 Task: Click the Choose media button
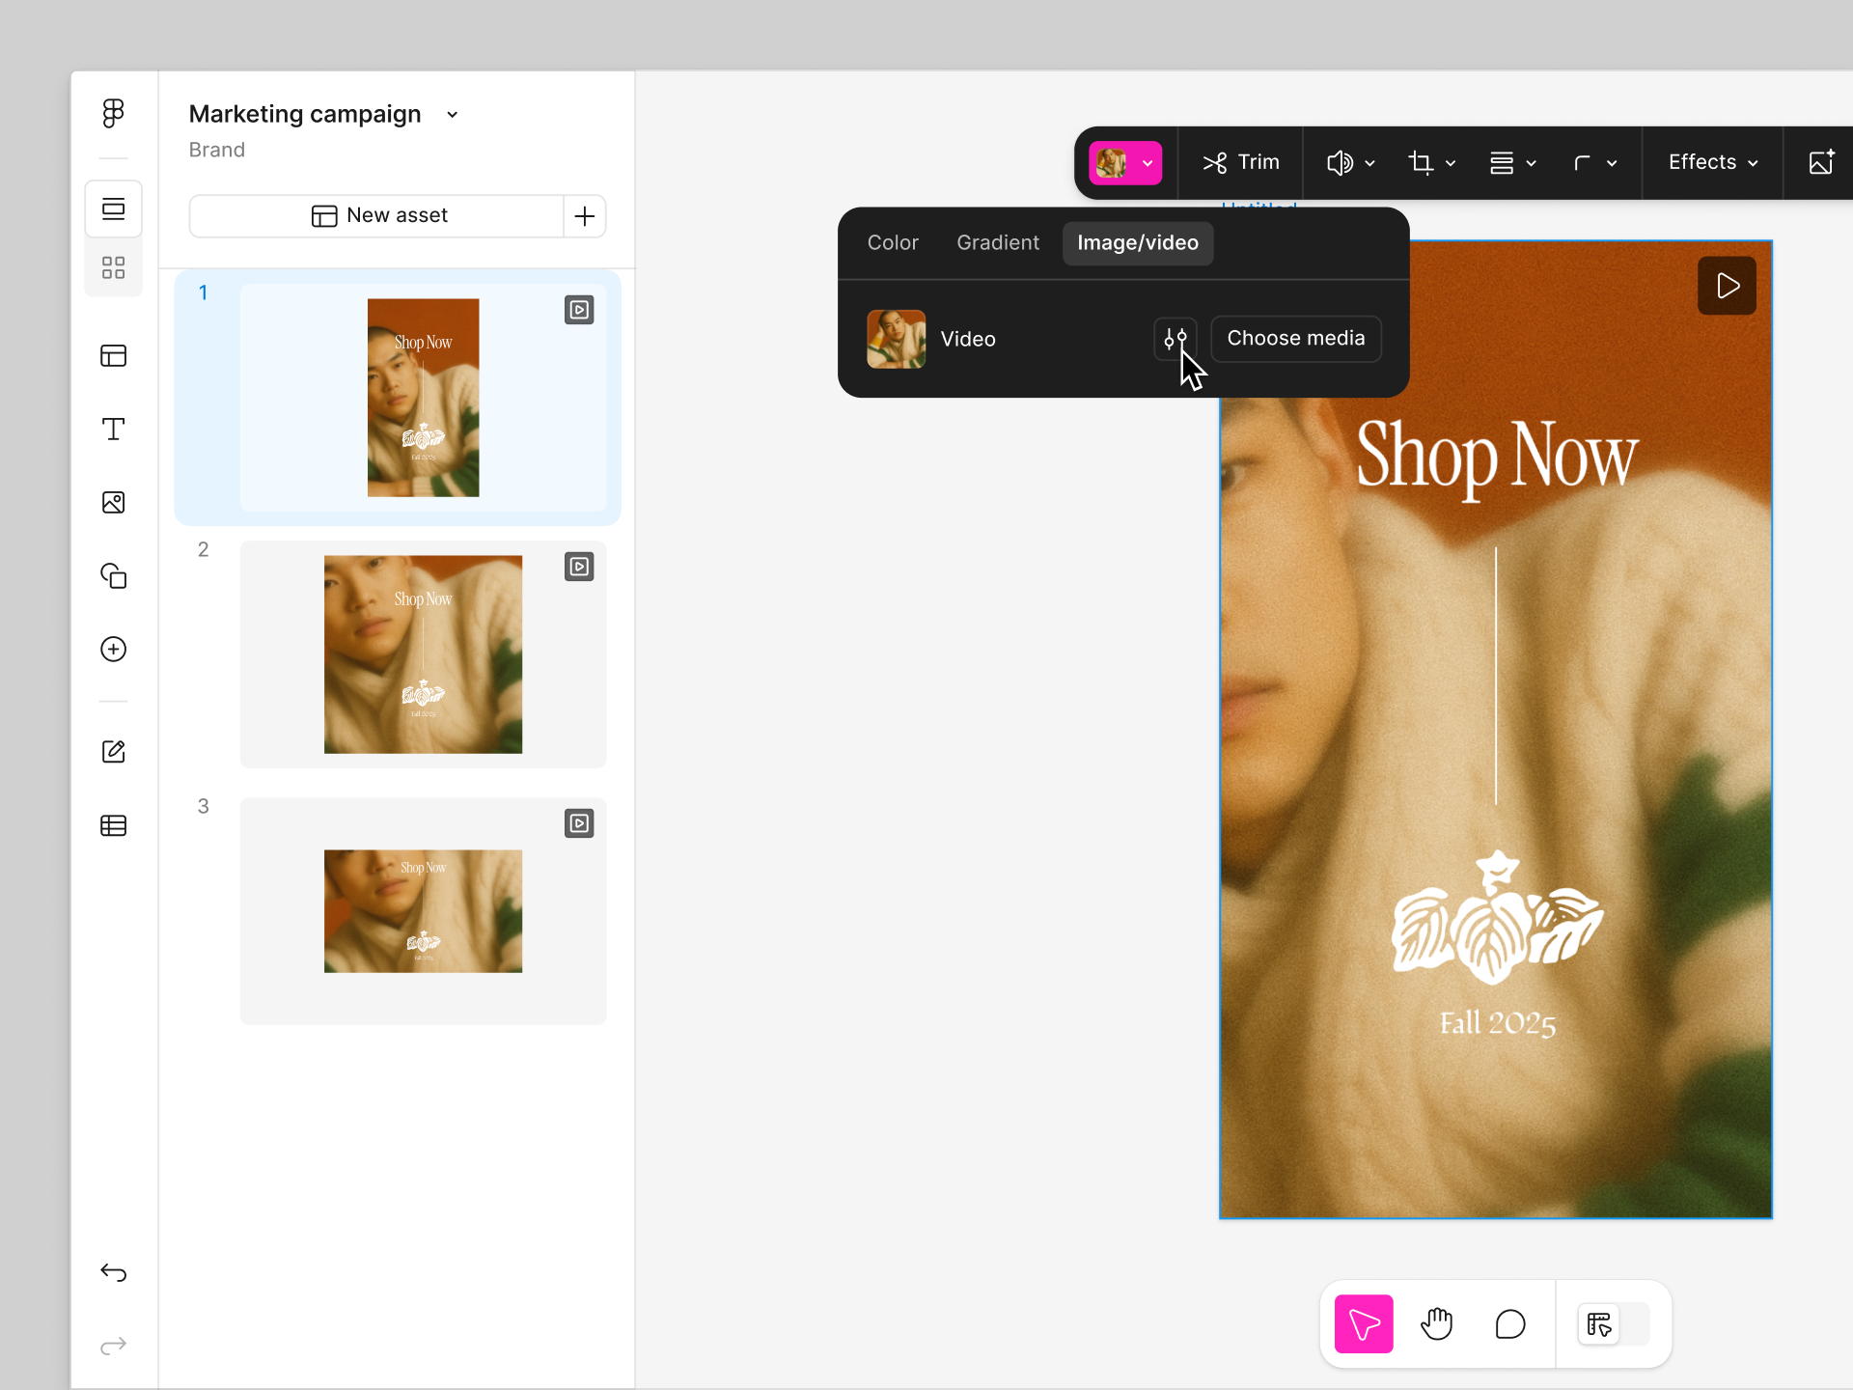(x=1295, y=339)
